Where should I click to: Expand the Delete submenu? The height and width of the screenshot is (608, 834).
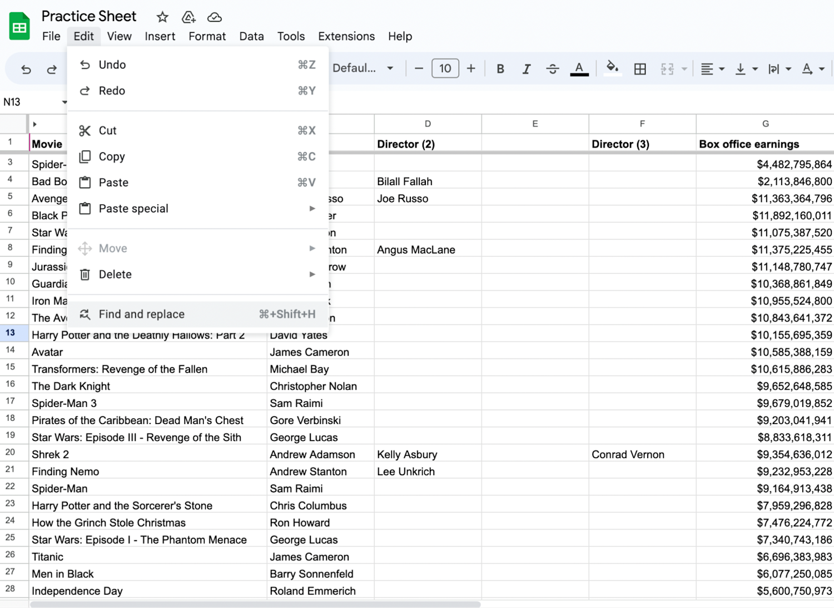pyautogui.click(x=198, y=275)
